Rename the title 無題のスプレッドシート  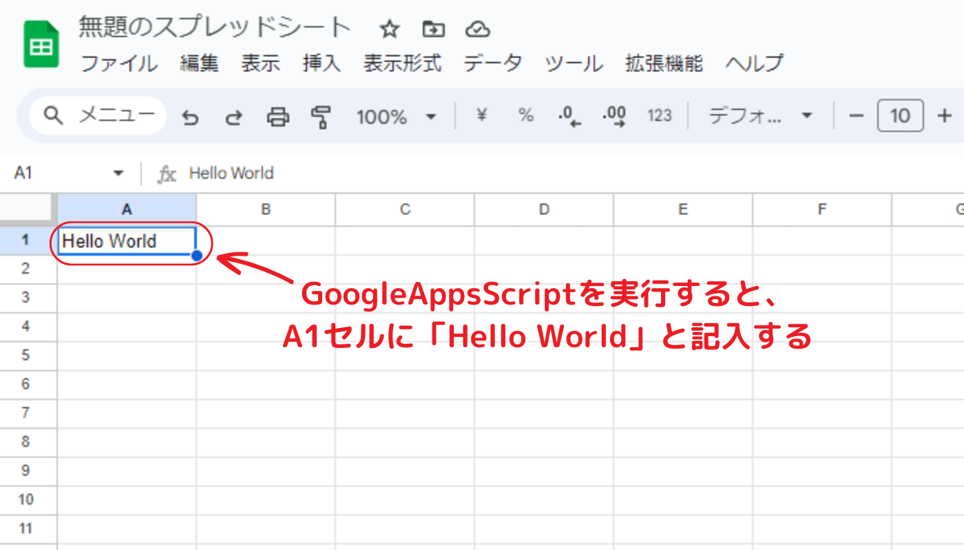coord(214,28)
